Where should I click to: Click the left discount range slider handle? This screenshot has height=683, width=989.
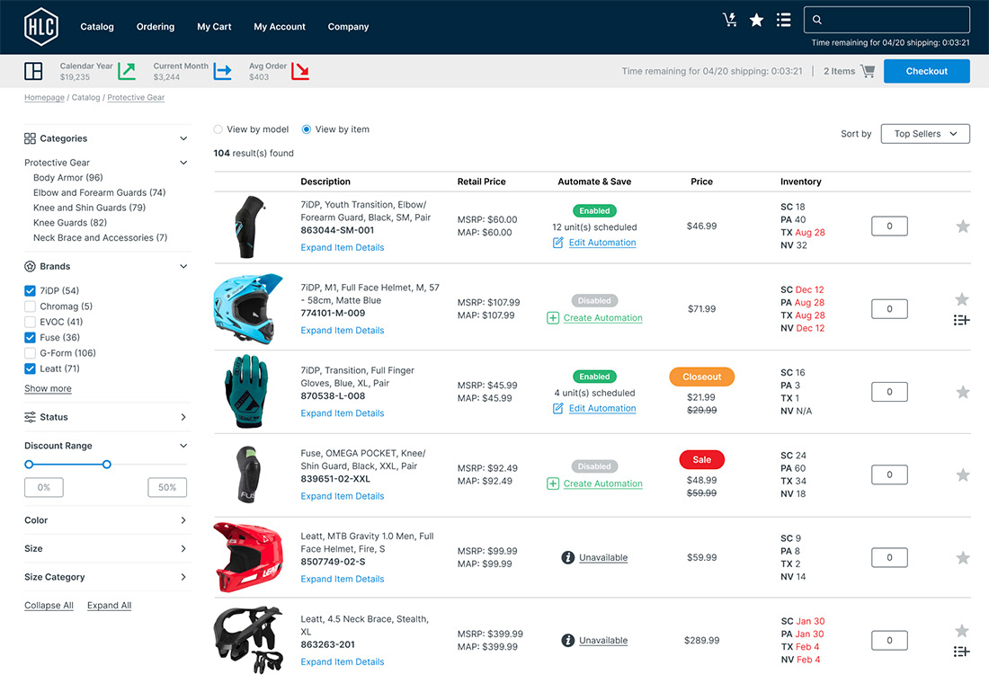point(29,464)
